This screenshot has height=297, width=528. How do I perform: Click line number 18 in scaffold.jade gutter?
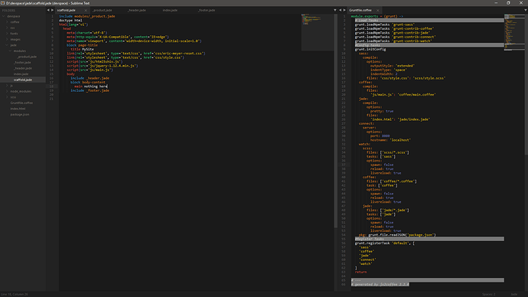click(x=51, y=86)
